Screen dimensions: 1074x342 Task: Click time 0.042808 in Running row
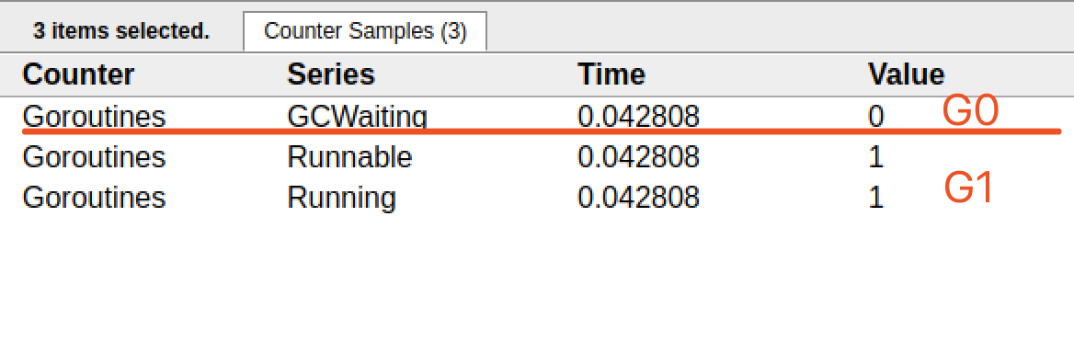coord(638,198)
